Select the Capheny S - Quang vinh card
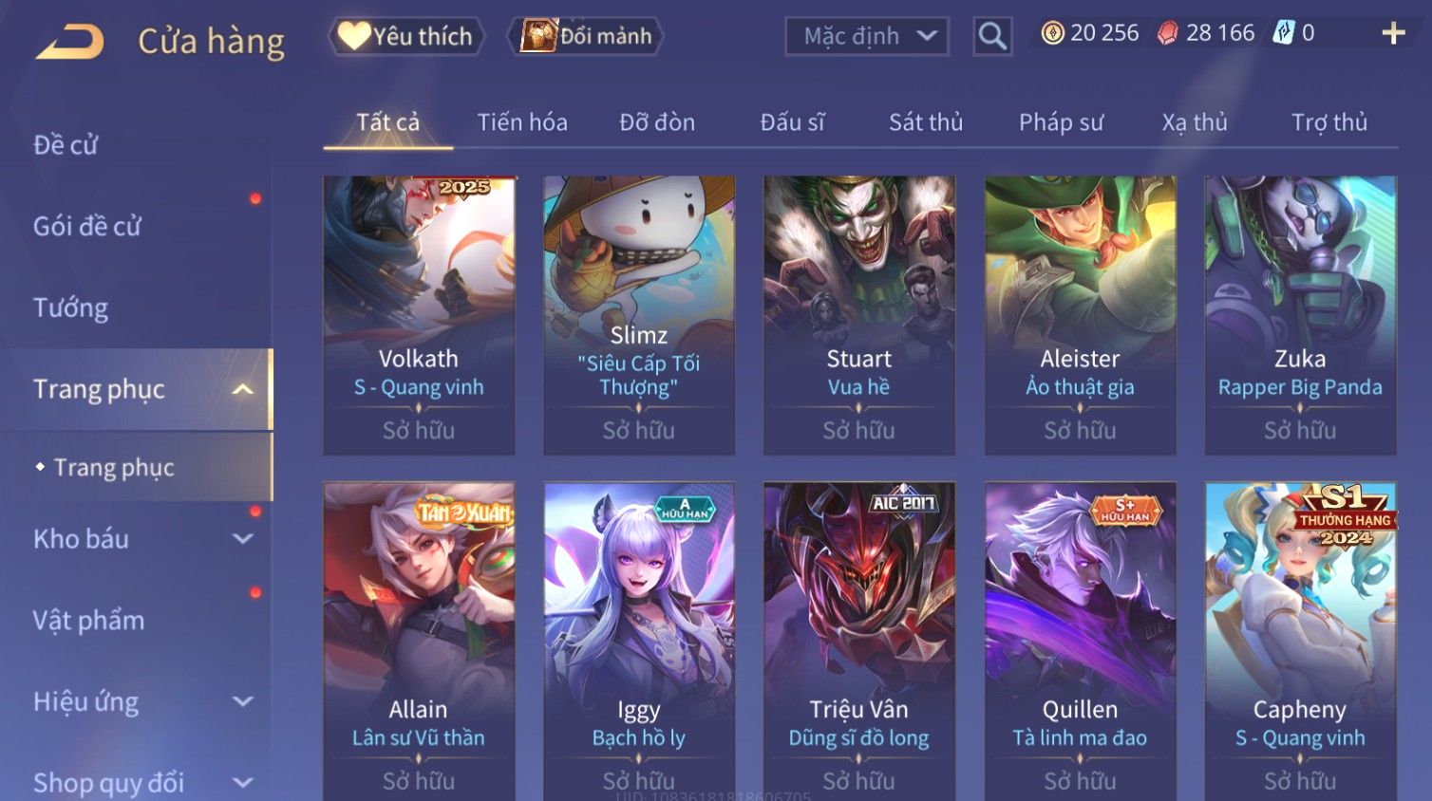Screen dimensions: 1432x801 pyautogui.click(x=1300, y=642)
